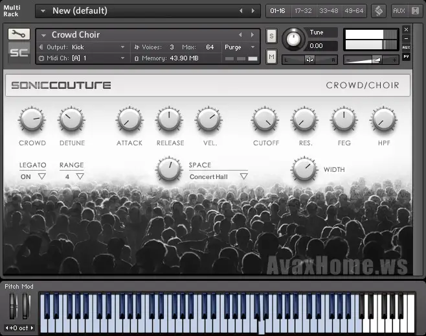Click the HPF knob

tap(383, 120)
